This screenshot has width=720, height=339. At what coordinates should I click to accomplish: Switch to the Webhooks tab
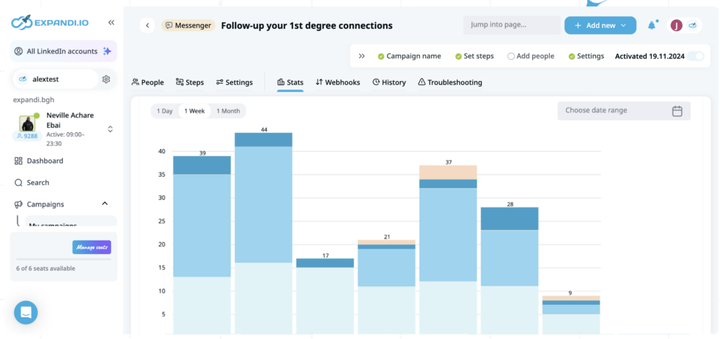(x=337, y=82)
